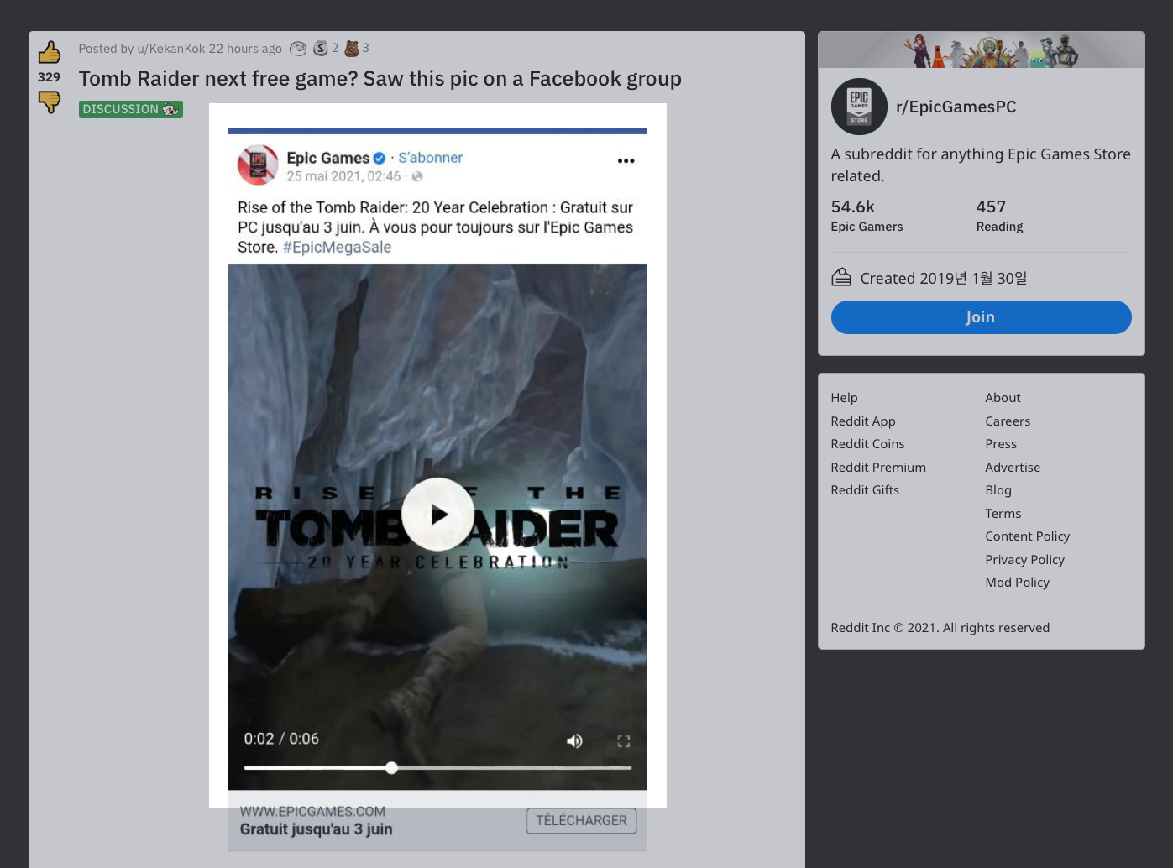Image resolution: width=1173 pixels, height=868 pixels.
Task: Click the Epic Games page name
Action: (x=328, y=158)
